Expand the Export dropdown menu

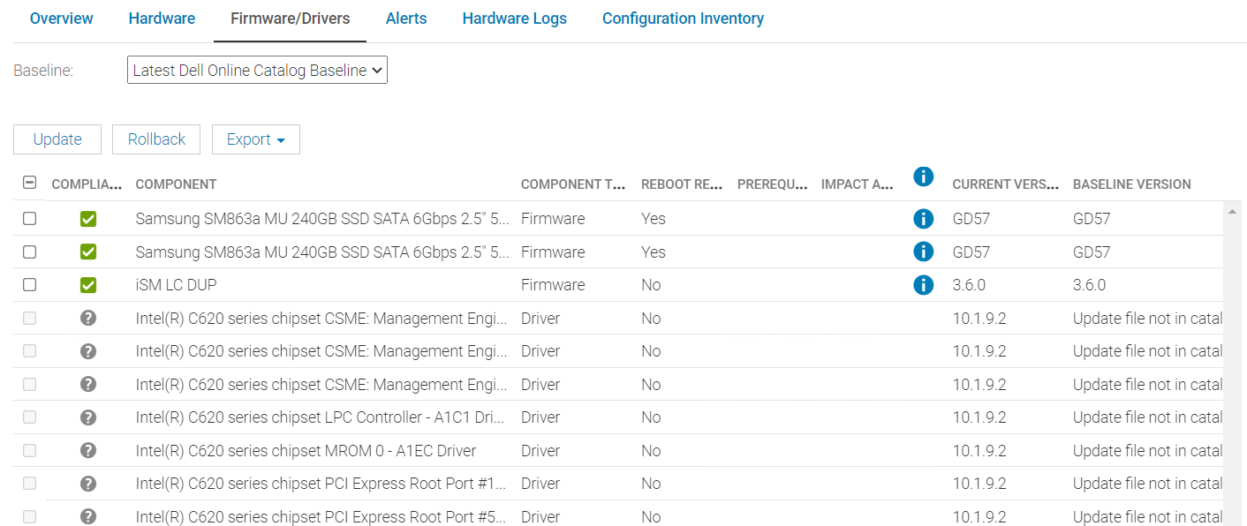[255, 139]
